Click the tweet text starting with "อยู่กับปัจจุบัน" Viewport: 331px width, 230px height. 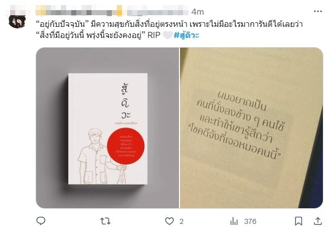[169, 30]
